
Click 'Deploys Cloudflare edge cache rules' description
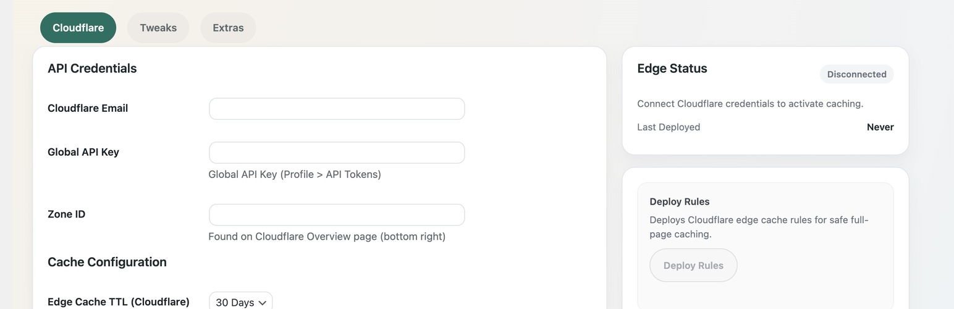pyautogui.click(x=759, y=227)
